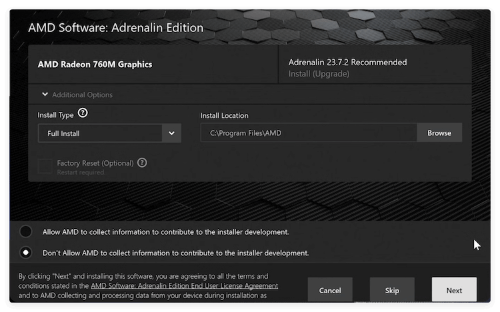Click the Install Location path field

pyautogui.click(x=309, y=133)
